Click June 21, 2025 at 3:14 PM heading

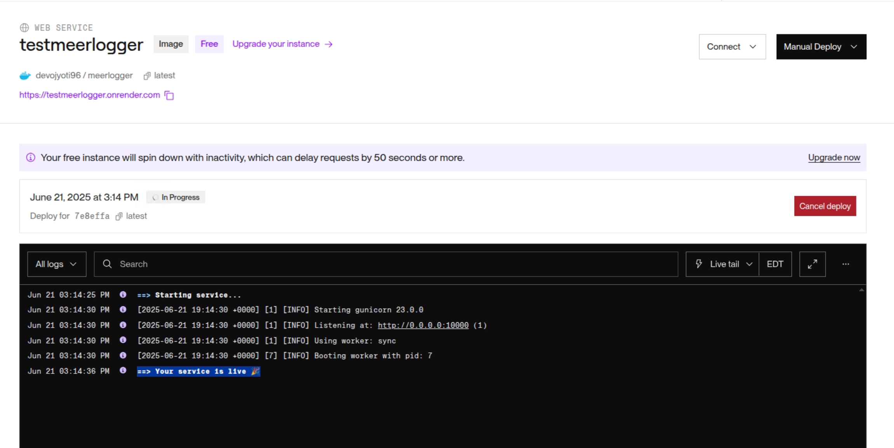84,197
